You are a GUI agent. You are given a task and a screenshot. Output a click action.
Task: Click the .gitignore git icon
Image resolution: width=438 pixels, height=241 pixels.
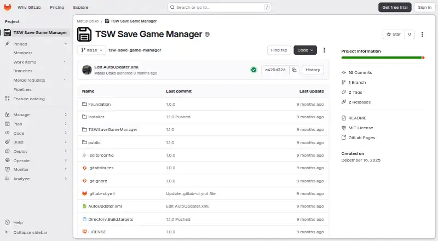[x=84, y=181]
